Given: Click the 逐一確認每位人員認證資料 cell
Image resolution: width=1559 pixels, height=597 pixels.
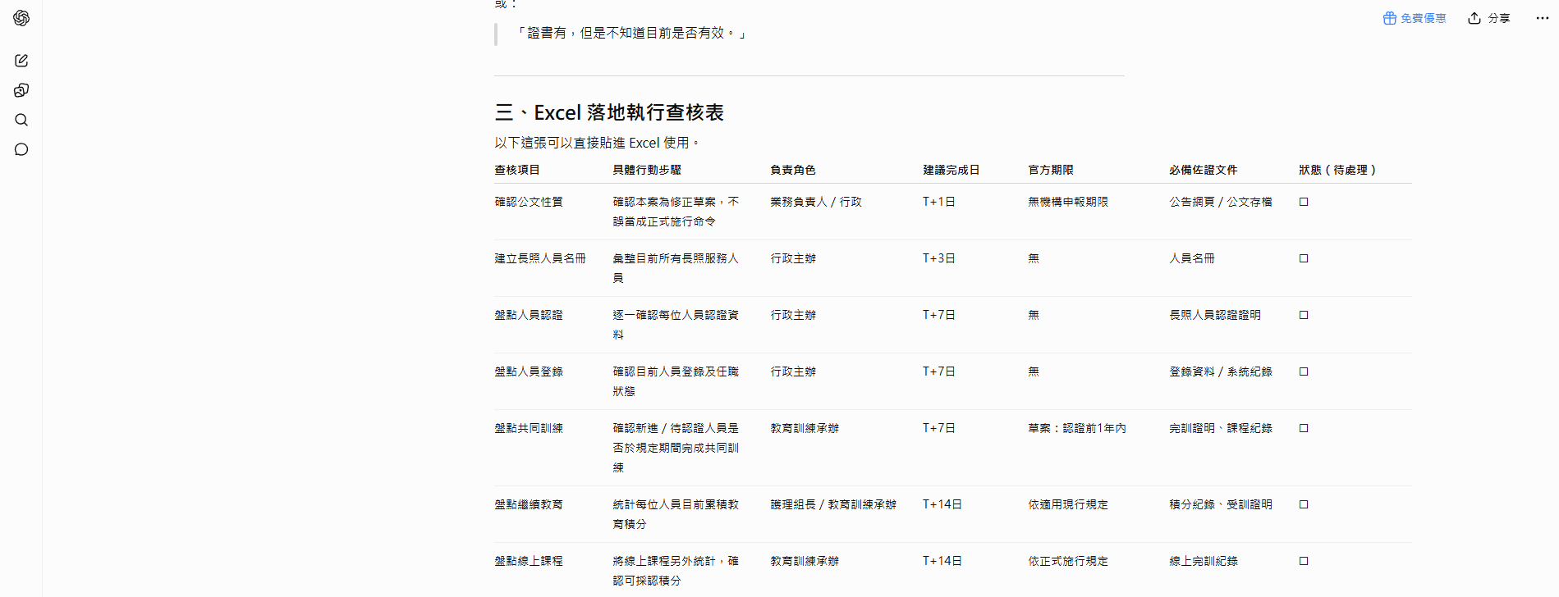Looking at the screenshot, I should (676, 325).
